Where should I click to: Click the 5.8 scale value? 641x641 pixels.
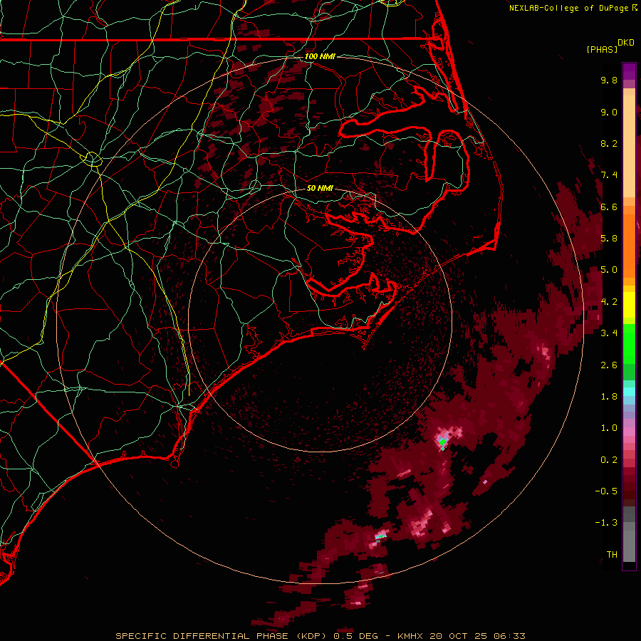coord(609,239)
